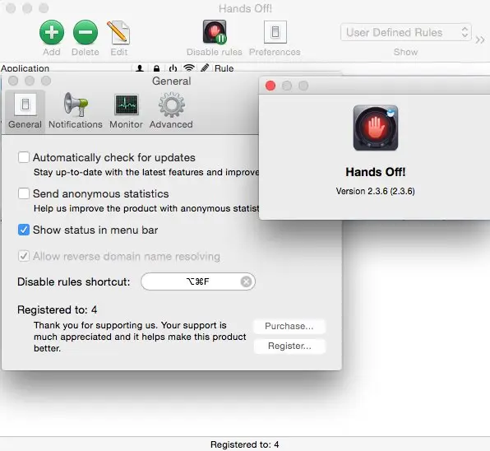
Task: Click the green Add rule icon
Action: pyautogui.click(x=52, y=33)
